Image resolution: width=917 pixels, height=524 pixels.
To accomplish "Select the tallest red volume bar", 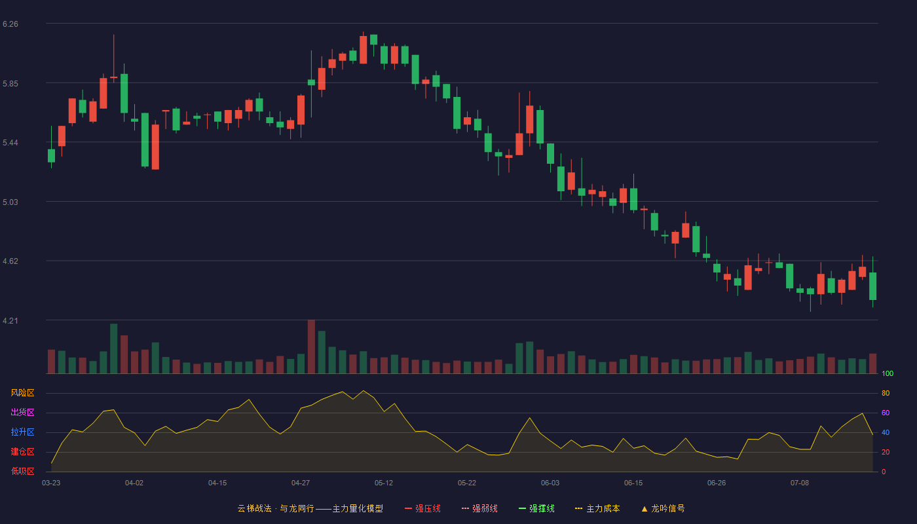I will pyautogui.click(x=311, y=346).
